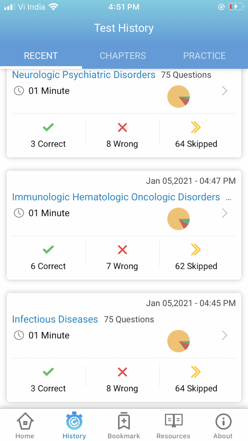The width and height of the screenshot is (248, 441).
Task: Expand the Immunologic Hematologic Oncologic Disorders chevron
Action: [x=225, y=213]
